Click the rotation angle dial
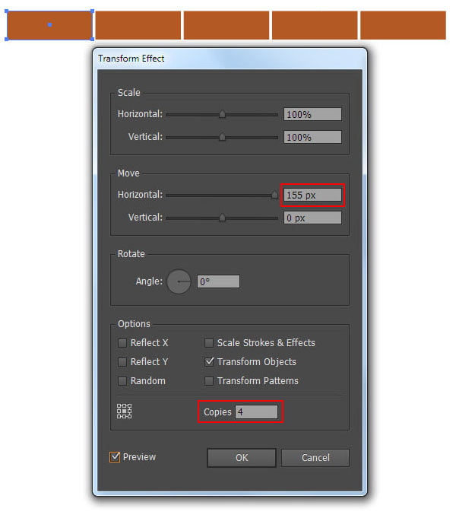This screenshot has width=456, height=518. pyautogui.click(x=179, y=281)
